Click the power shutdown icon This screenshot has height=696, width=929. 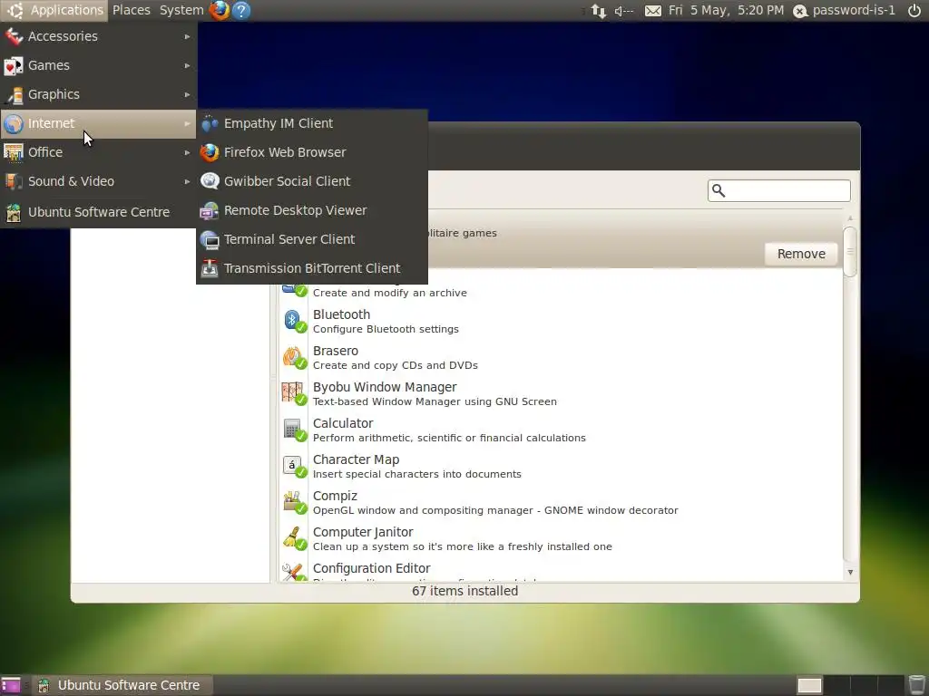pos(914,10)
